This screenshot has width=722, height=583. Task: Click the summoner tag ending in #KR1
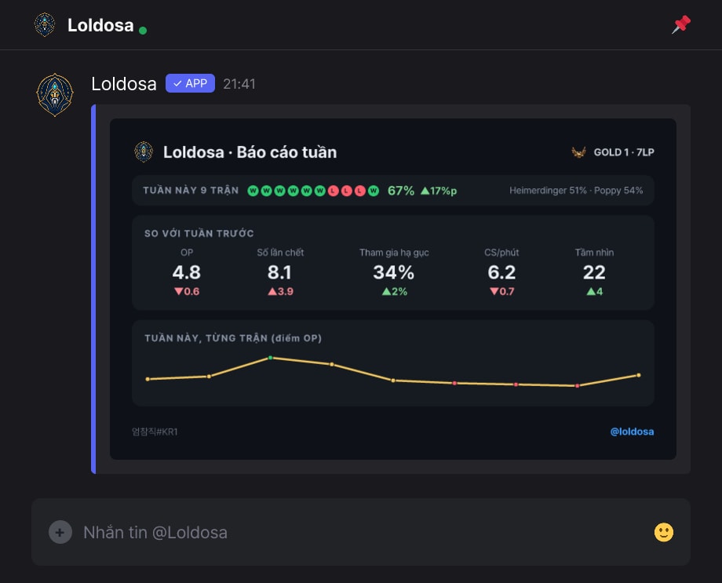(x=155, y=432)
